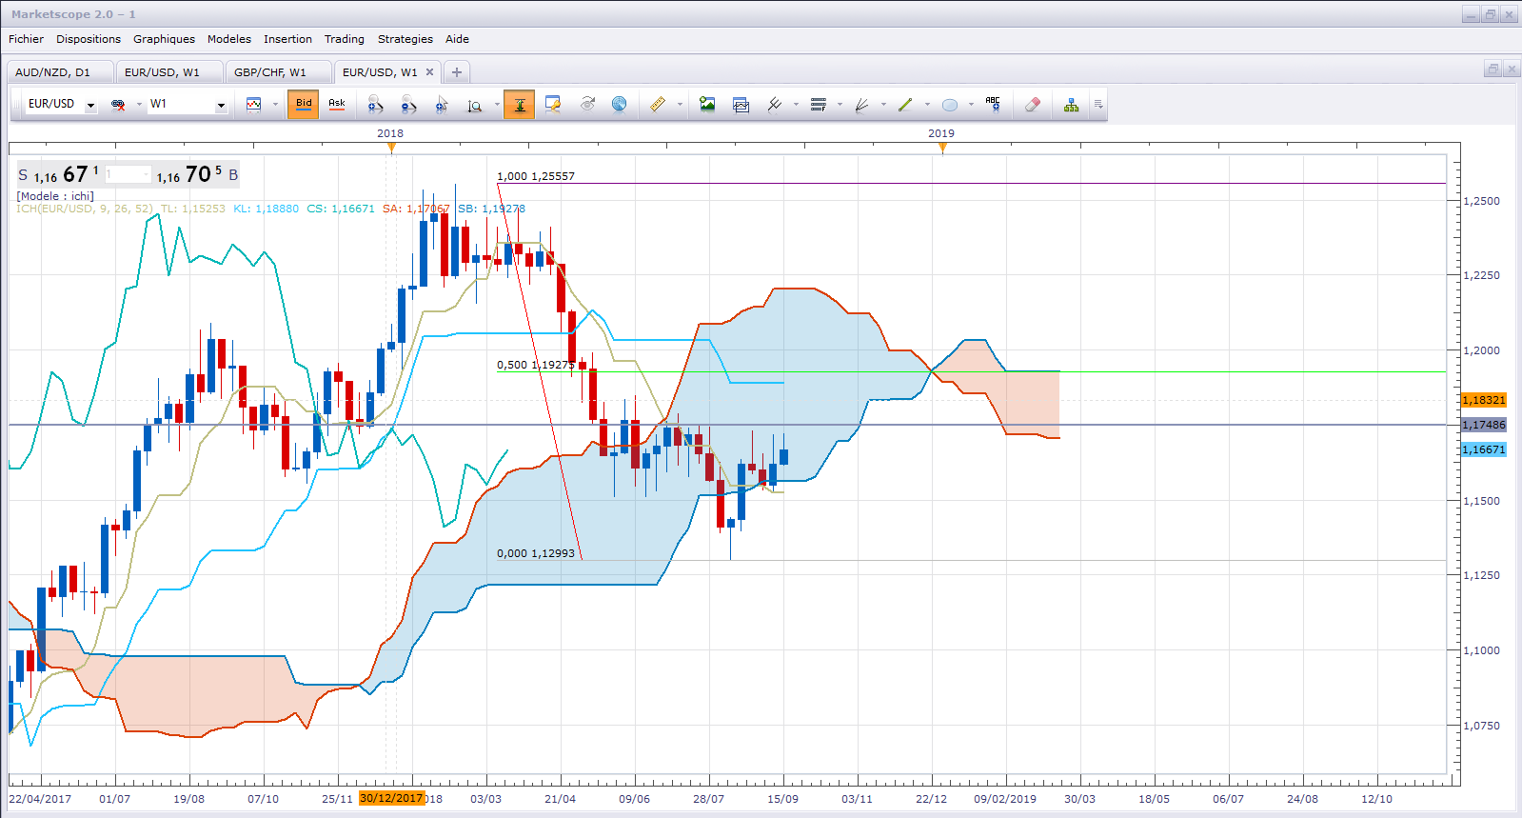Screen dimensions: 1522x818
Task: Select the ruler measure tool
Action: pos(658,105)
